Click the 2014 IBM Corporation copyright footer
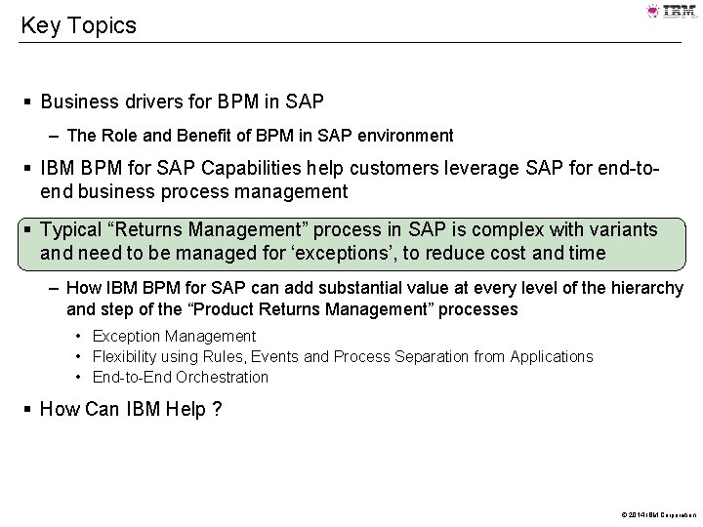Image resolution: width=703 pixels, height=527 pixels. coord(659,515)
